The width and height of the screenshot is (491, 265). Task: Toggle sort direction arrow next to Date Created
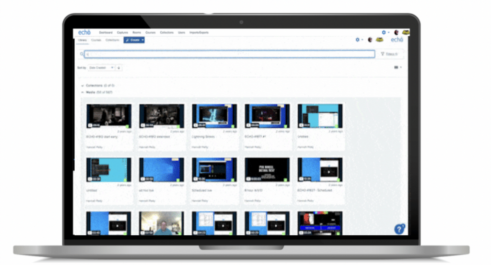coord(119,68)
